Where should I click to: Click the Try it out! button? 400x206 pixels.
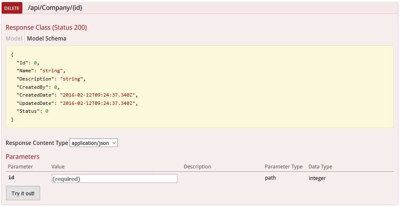pos(23,193)
